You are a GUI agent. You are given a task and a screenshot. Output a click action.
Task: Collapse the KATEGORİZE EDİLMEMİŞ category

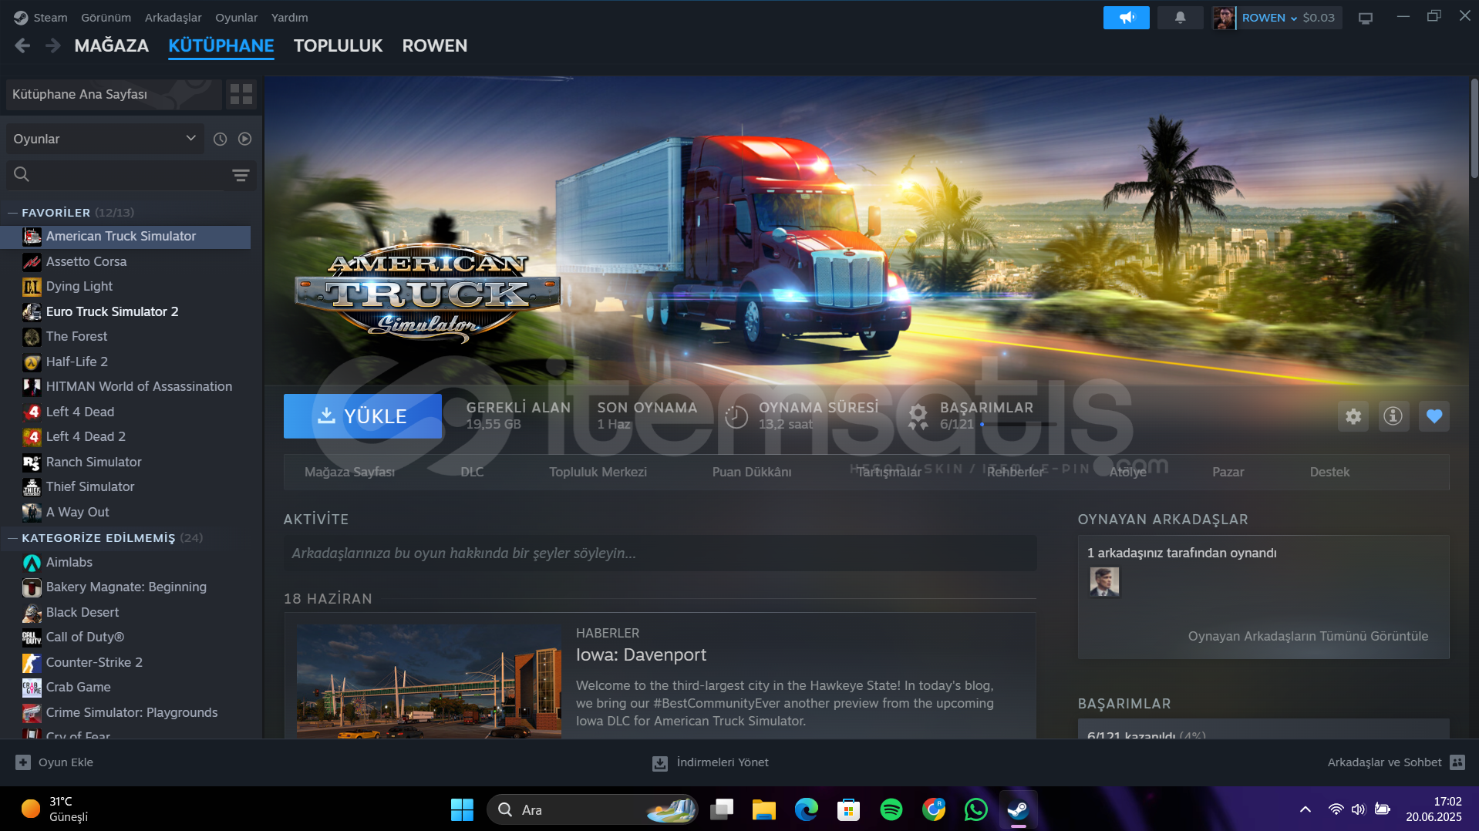coord(13,538)
